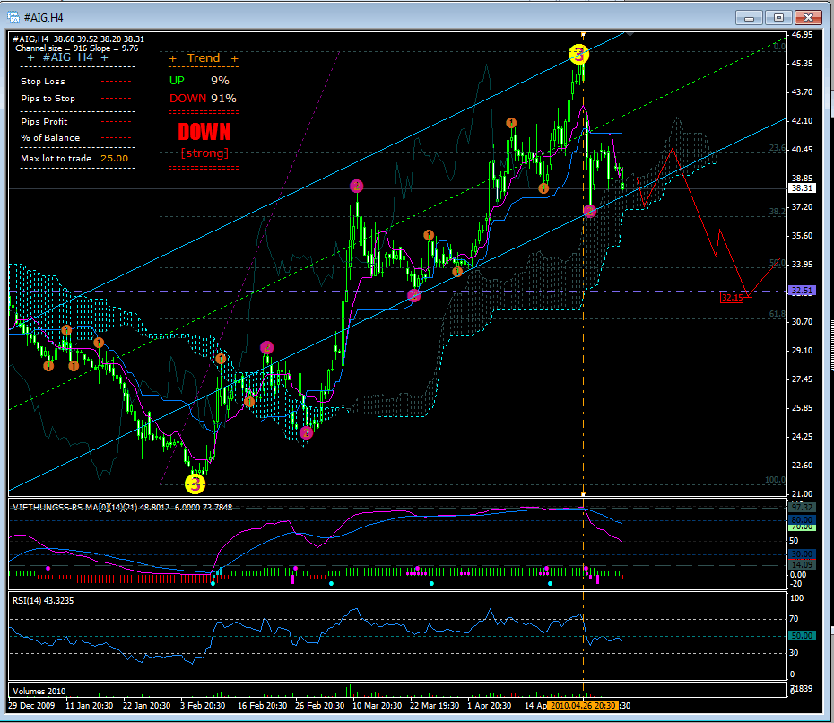The height and width of the screenshot is (723, 834).
Task: Click the yellow 3 marker at the chart's bottom low
Action: pyautogui.click(x=195, y=483)
